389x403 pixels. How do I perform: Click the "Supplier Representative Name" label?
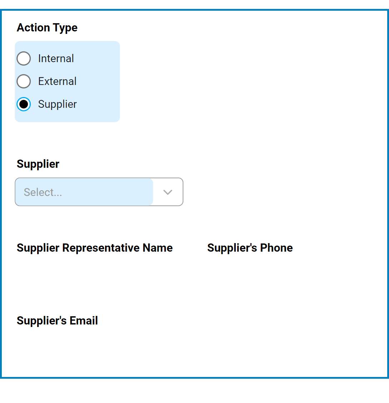(x=95, y=248)
